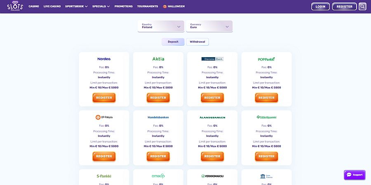
Task: Click 'Limit per transaction:' on OP-Pohjola card
Action: click(104, 141)
